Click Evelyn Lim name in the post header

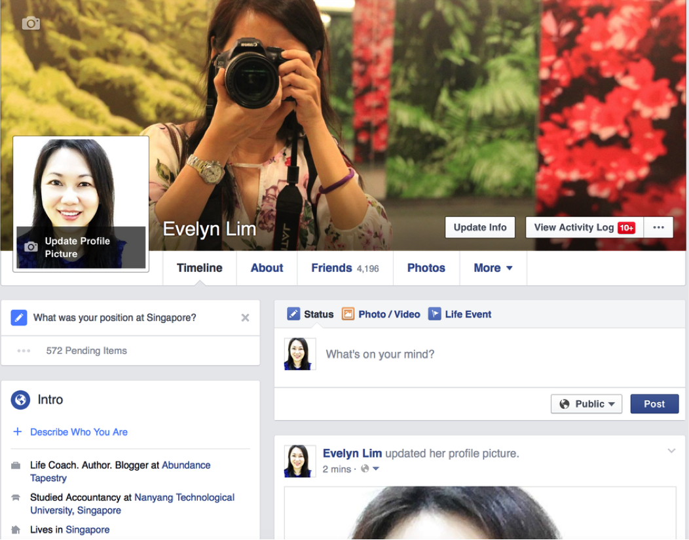352,453
